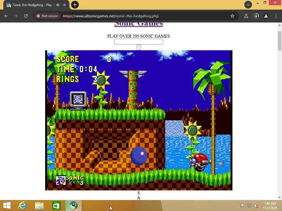Bookmark this page with the star icon
The width and height of the screenshot is (282, 211).
[232, 16]
